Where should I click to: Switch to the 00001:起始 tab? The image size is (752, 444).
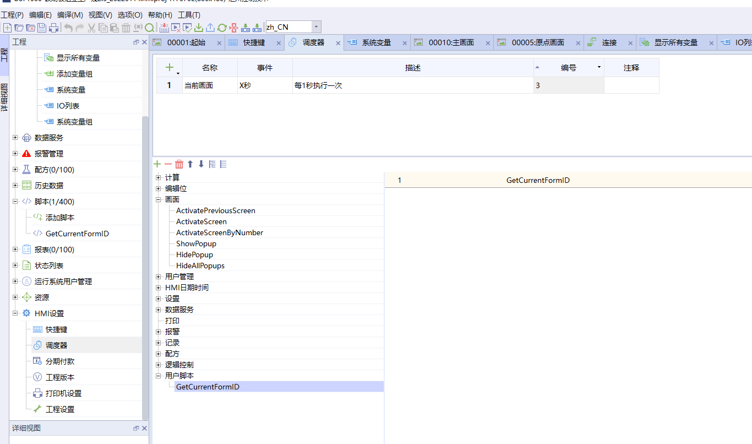tap(186, 42)
